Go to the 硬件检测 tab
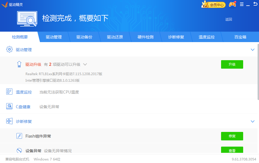Screen dimensions: 259x163 click(145, 37)
